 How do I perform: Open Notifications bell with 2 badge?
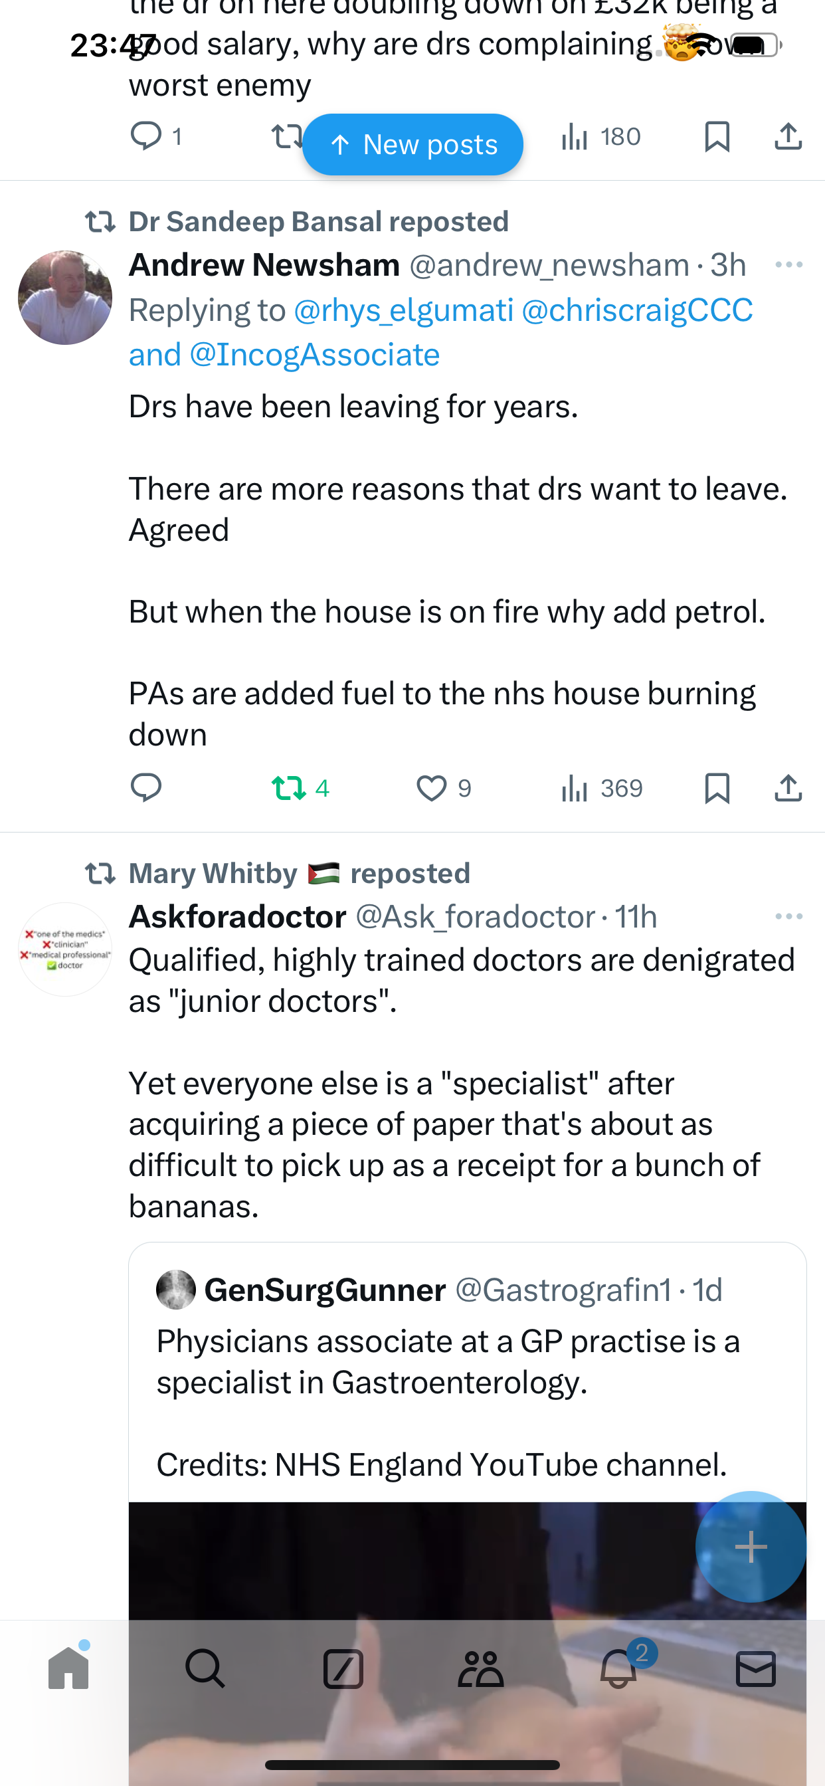tap(618, 1669)
